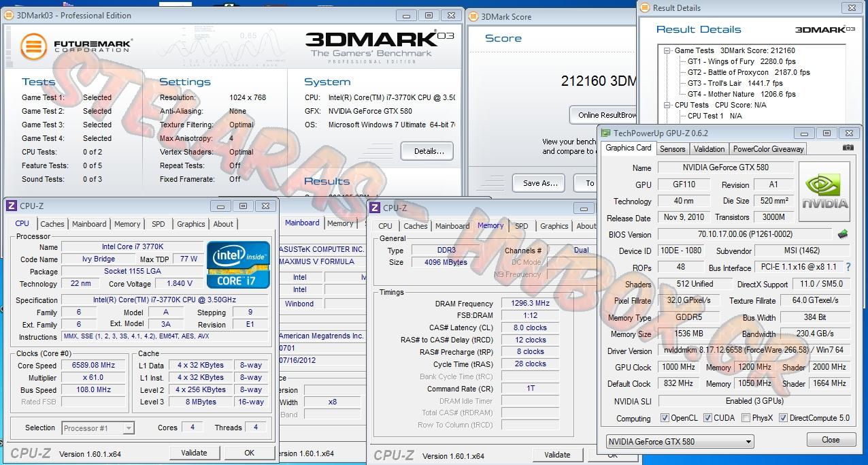Click OK in the CPU-Z window showing Processor info
The image size is (868, 465).
click(x=249, y=453)
